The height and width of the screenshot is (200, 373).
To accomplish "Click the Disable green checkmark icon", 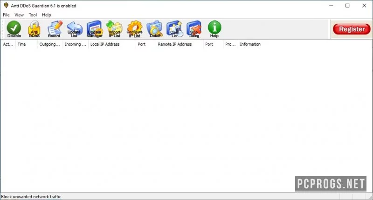I will 14,29.
